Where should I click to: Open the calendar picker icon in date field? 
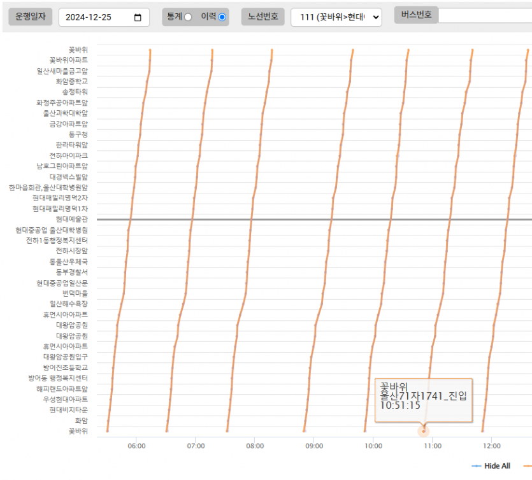coord(138,17)
